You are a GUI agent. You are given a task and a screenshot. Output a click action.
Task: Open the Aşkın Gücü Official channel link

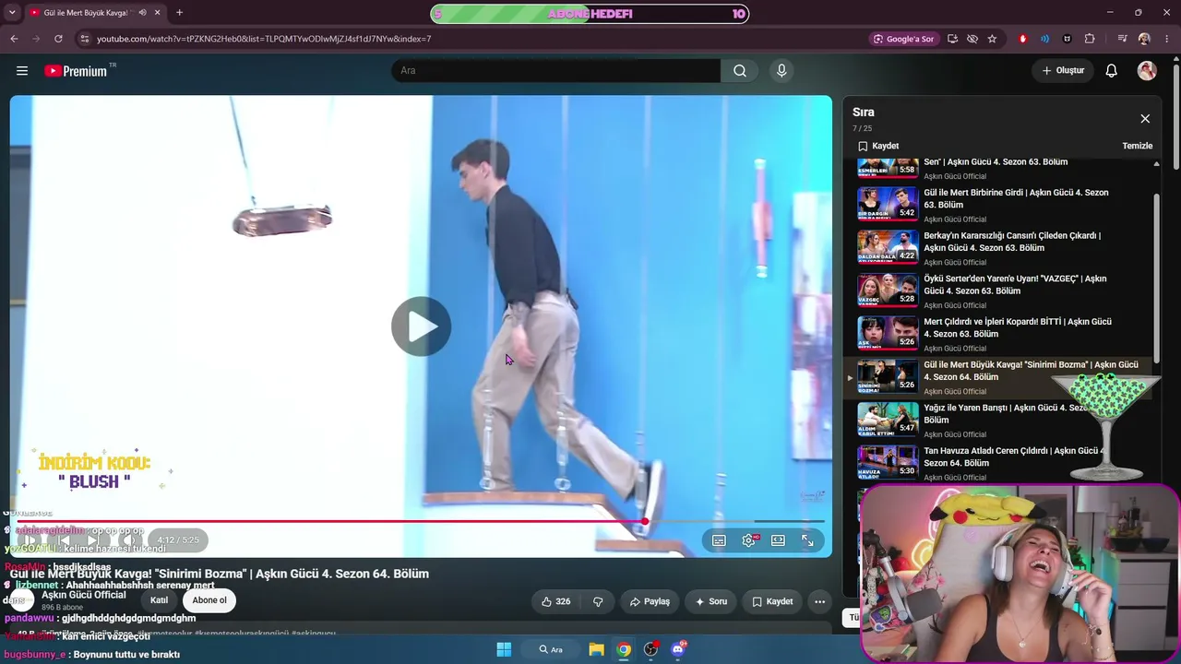coord(83,595)
